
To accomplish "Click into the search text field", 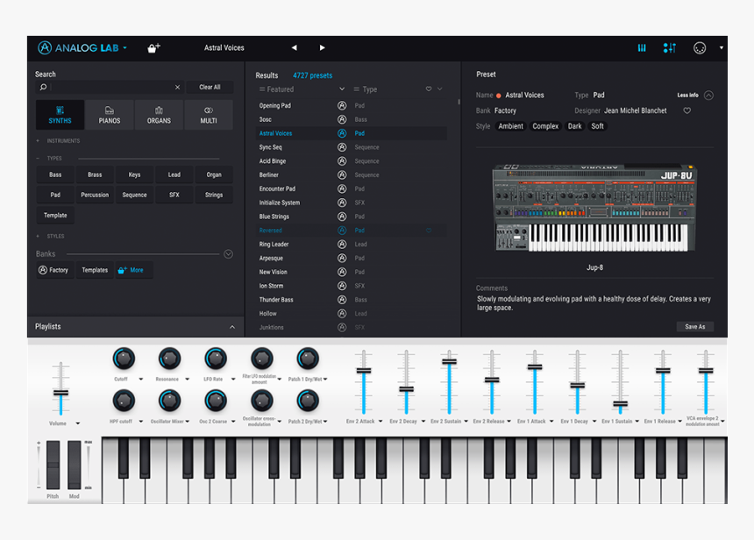I will (111, 87).
